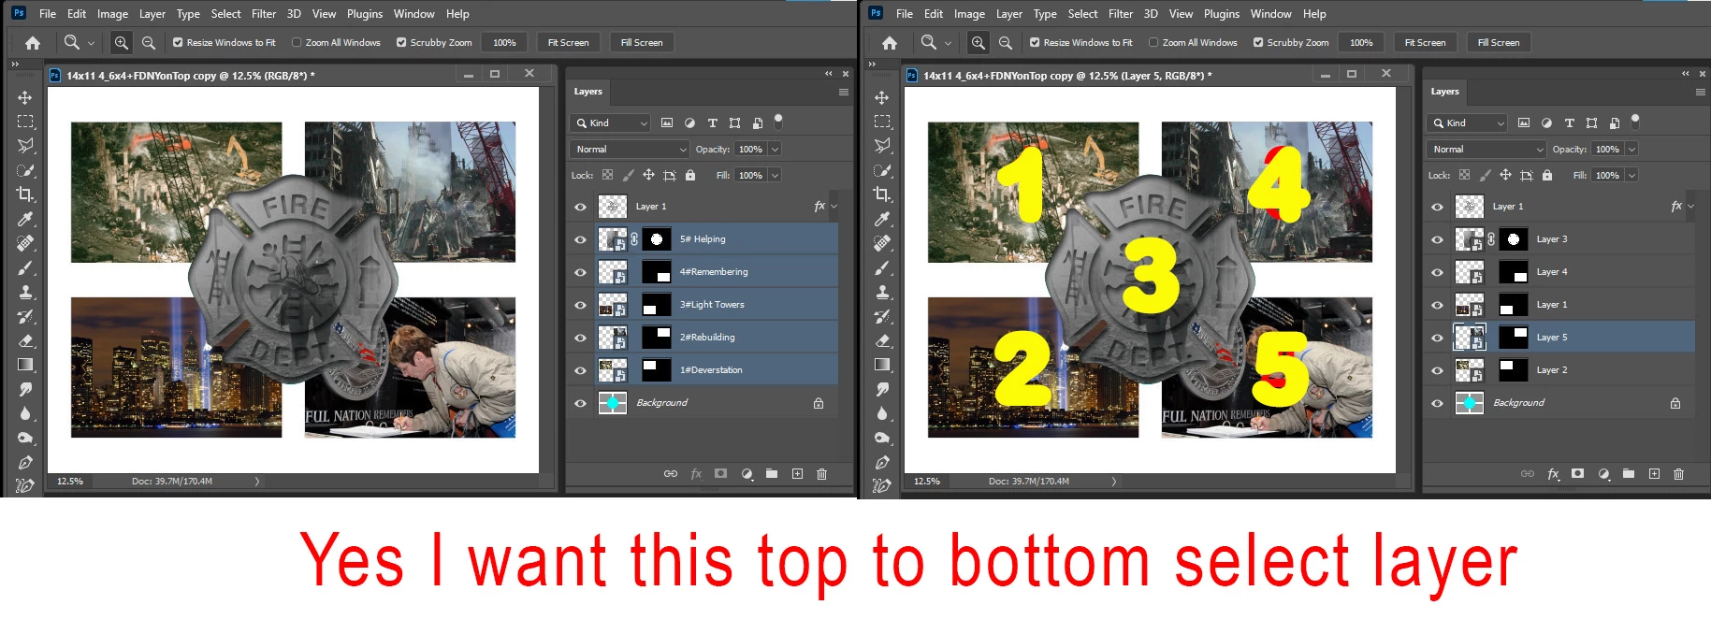This screenshot has height=634, width=1711.
Task: Open the Image menu in right window
Action: 969,14
